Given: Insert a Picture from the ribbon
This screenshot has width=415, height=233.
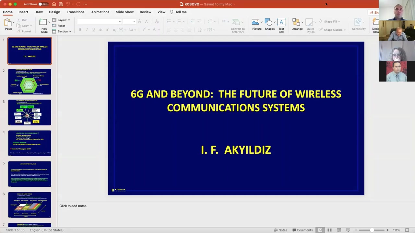Looking at the screenshot, I should 256,26.
